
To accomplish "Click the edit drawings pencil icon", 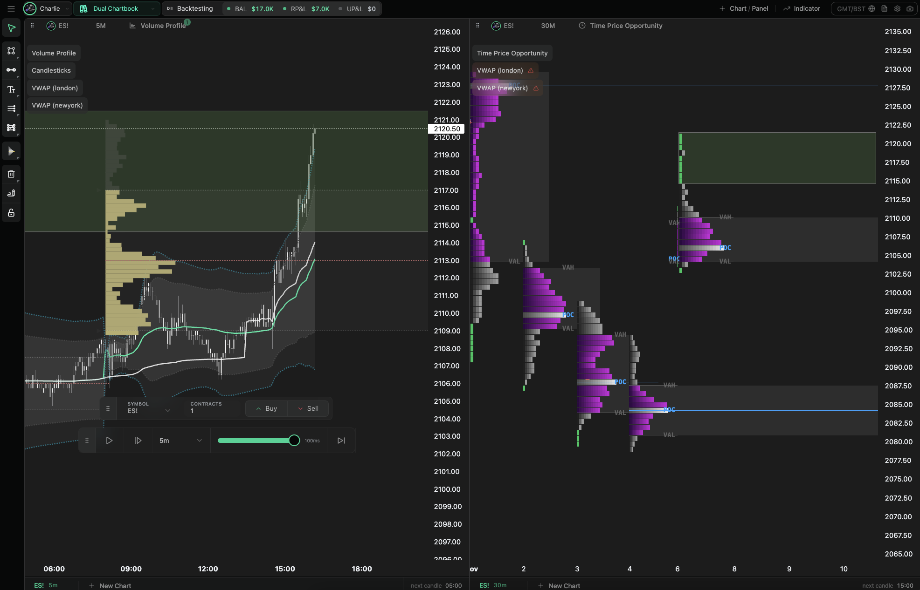I will [x=11, y=193].
